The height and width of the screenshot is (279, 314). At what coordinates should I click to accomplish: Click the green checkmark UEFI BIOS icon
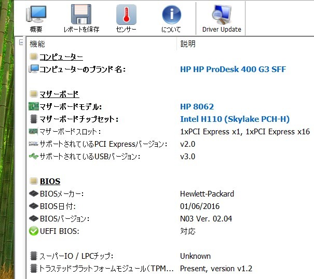(x=33, y=231)
